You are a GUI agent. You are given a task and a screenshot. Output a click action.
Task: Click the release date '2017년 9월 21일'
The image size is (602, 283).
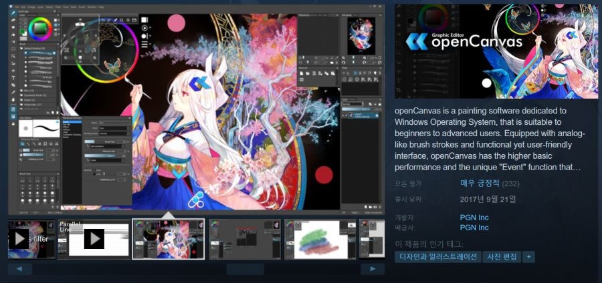[488, 199]
